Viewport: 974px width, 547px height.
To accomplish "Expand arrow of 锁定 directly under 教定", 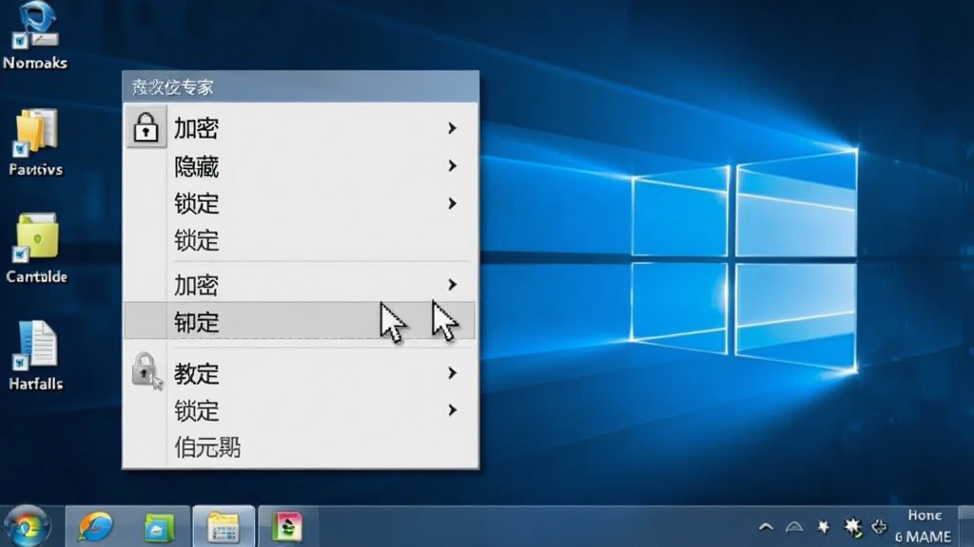I will tap(452, 410).
